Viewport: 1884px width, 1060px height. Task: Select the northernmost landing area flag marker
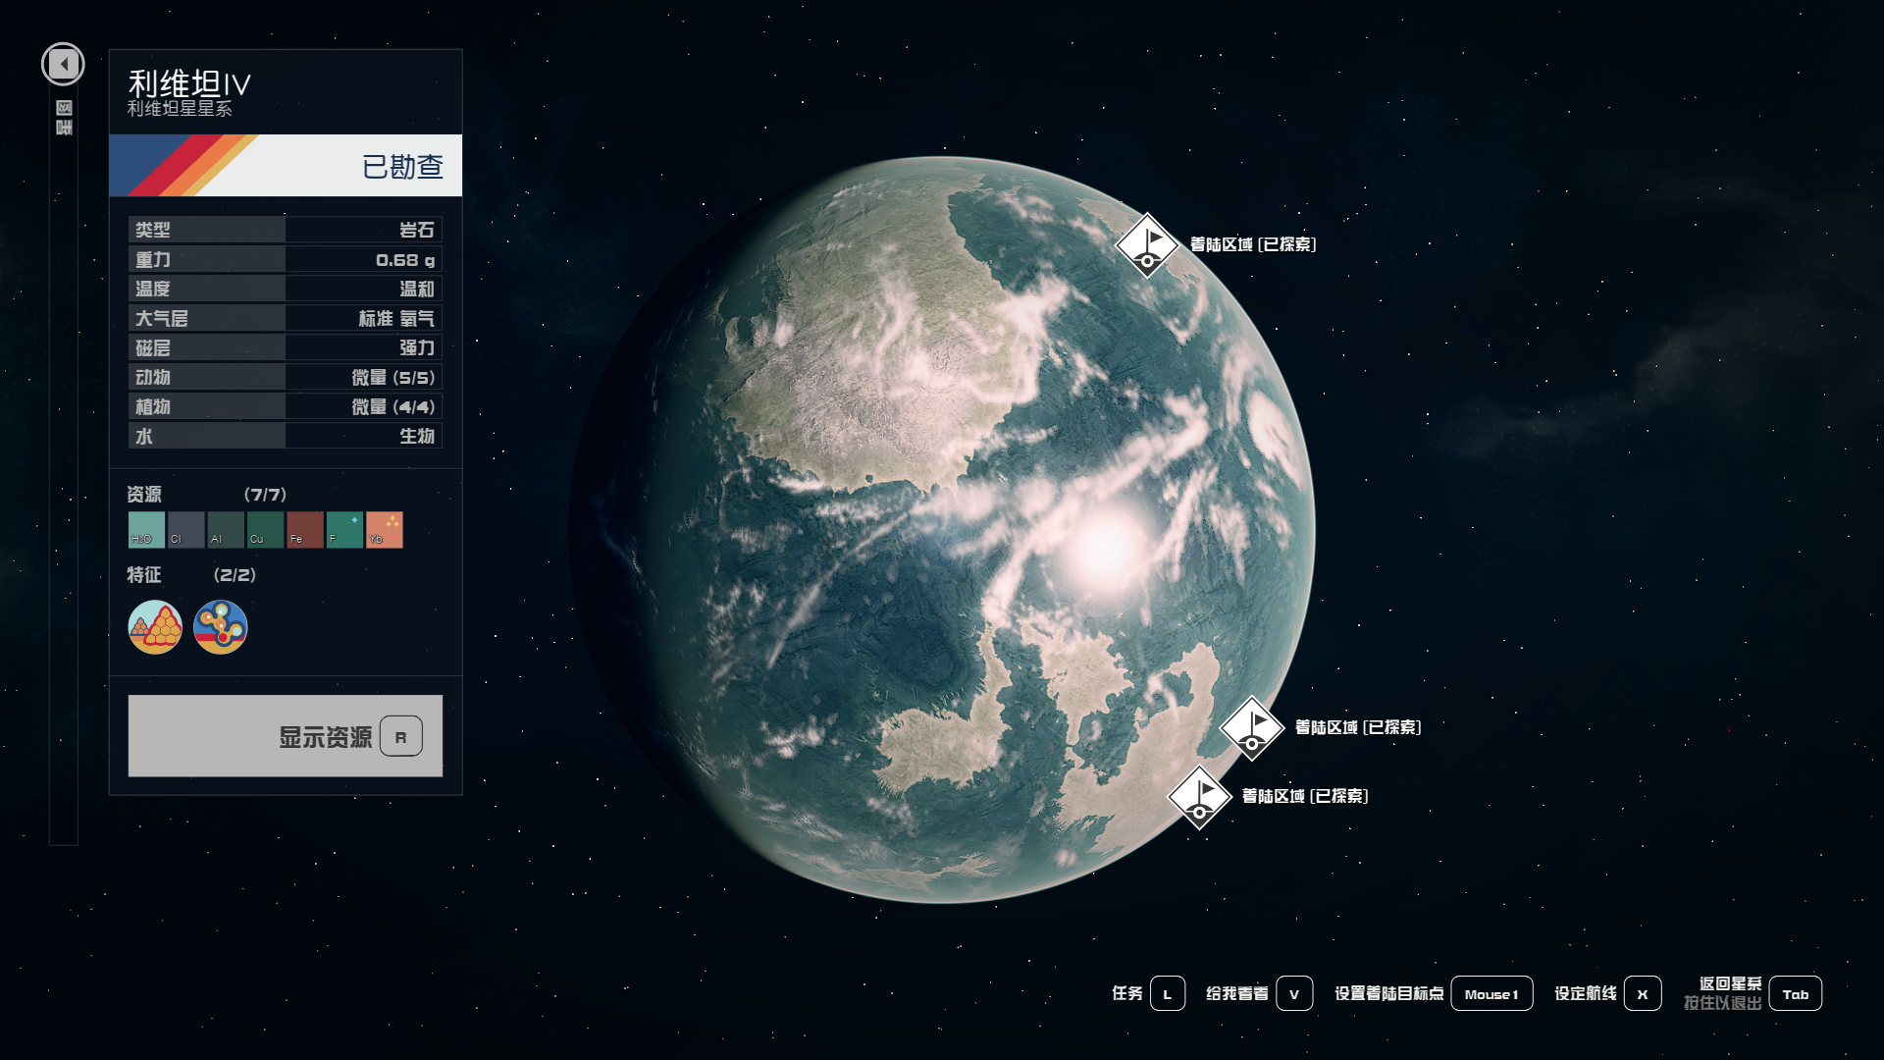pyautogui.click(x=1147, y=245)
